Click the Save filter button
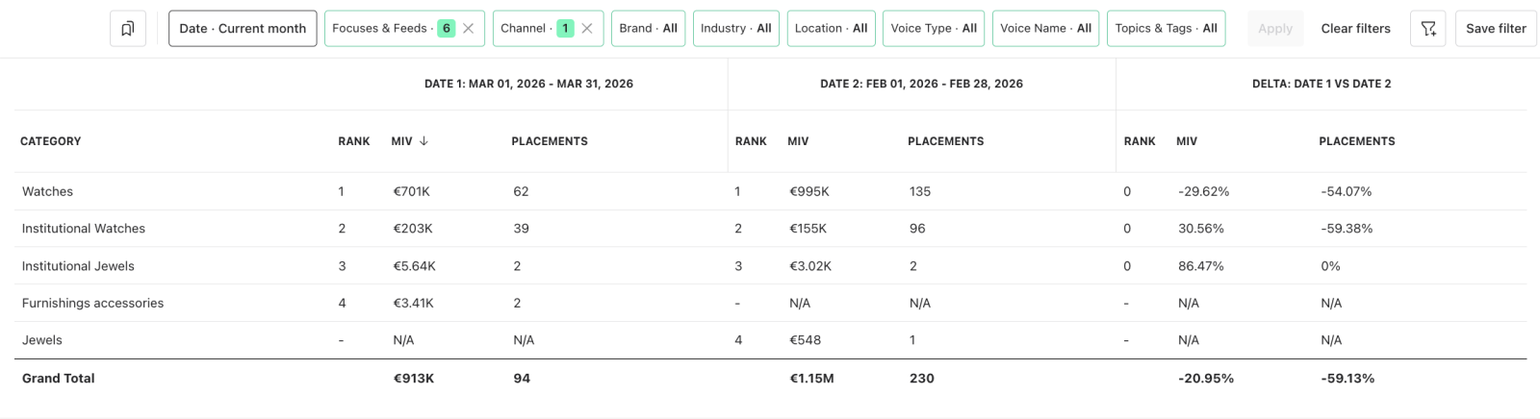Image resolution: width=1540 pixels, height=419 pixels. [1496, 29]
